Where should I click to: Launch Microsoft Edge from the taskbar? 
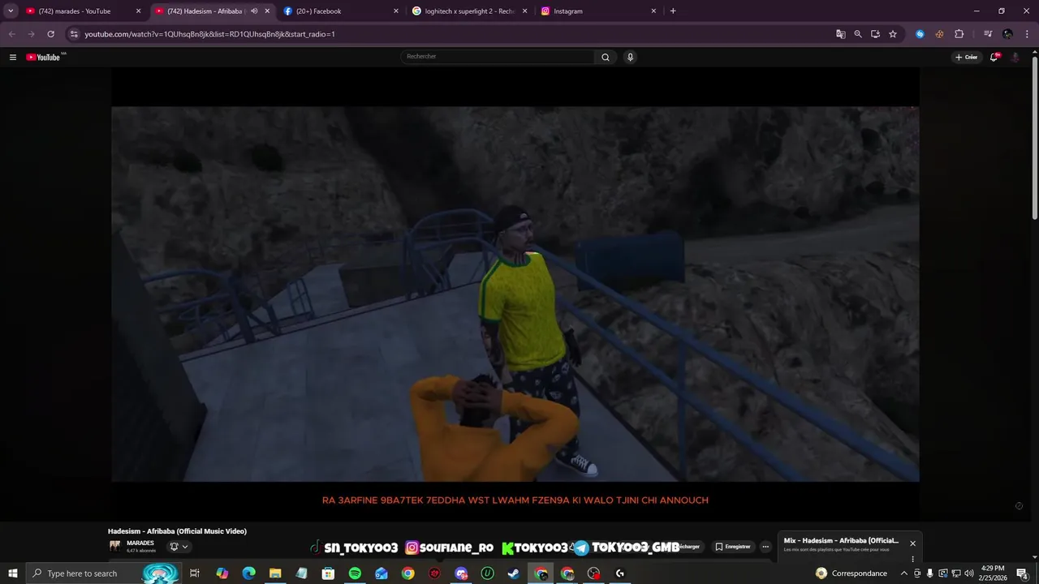coord(248,573)
